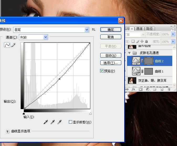
Task: Switch to the 路径 paths tab
Action: click(x=150, y=28)
